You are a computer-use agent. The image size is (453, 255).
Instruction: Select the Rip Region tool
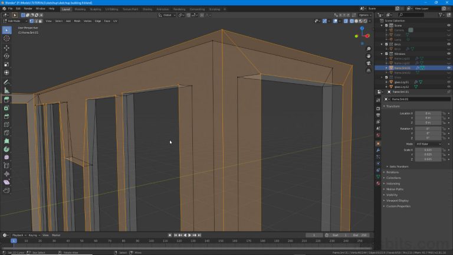(x=6, y=191)
